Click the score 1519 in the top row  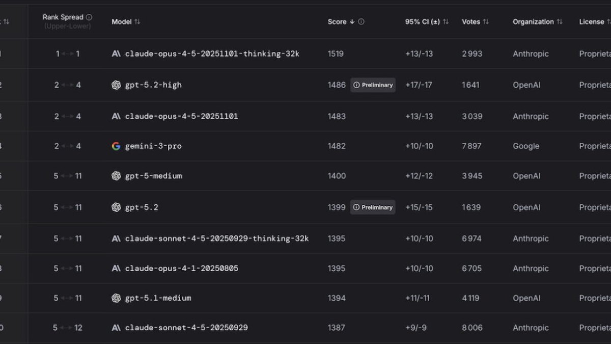(337, 54)
